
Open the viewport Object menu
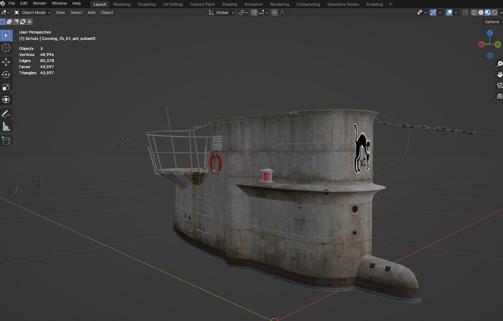107,12
